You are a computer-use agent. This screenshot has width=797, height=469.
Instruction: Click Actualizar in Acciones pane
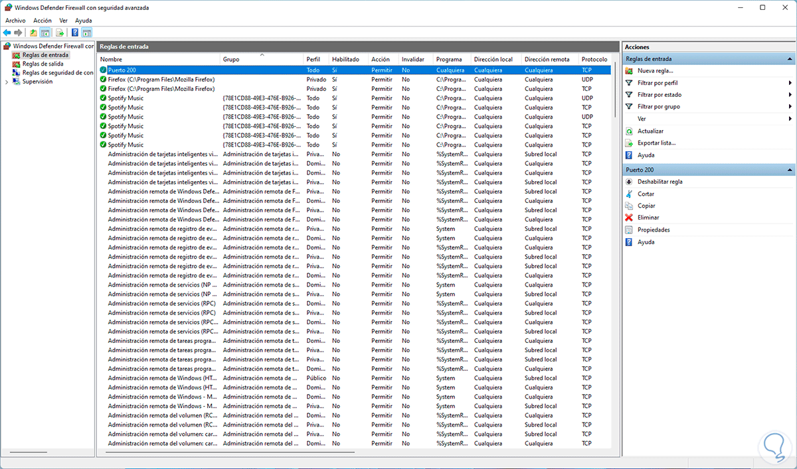click(650, 131)
